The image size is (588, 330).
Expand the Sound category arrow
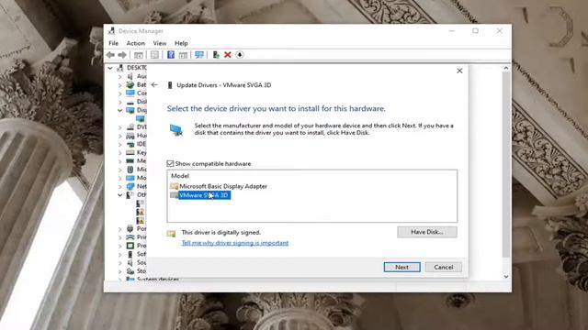tap(120, 263)
